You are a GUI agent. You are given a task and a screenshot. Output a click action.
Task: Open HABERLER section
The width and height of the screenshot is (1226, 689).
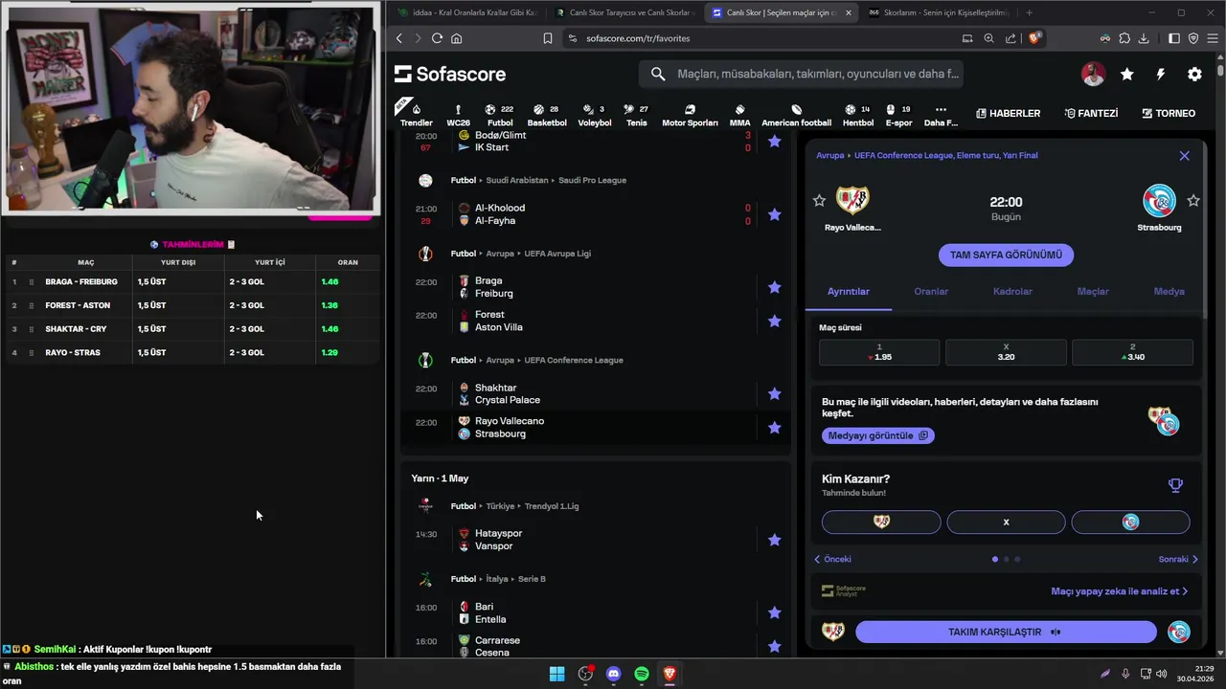point(1008,113)
